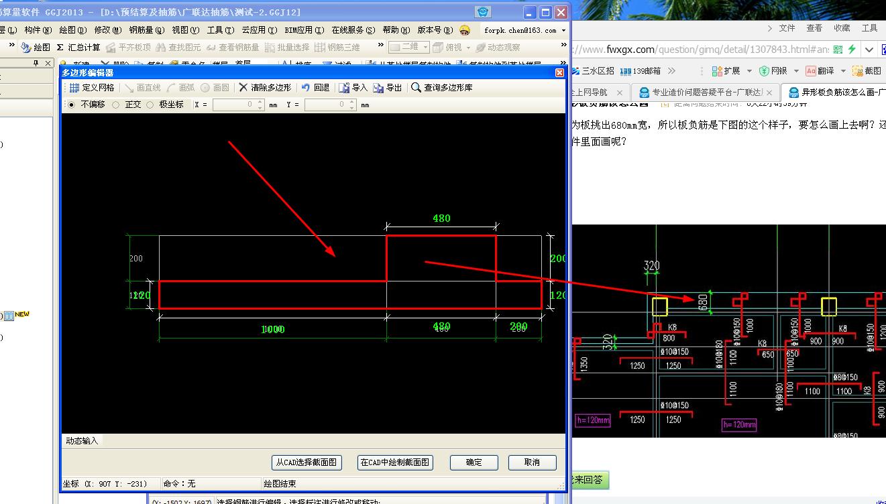Screen dimensions: 886x504
Task: Open 查询多边形库 polygon library search
Action: click(442, 88)
